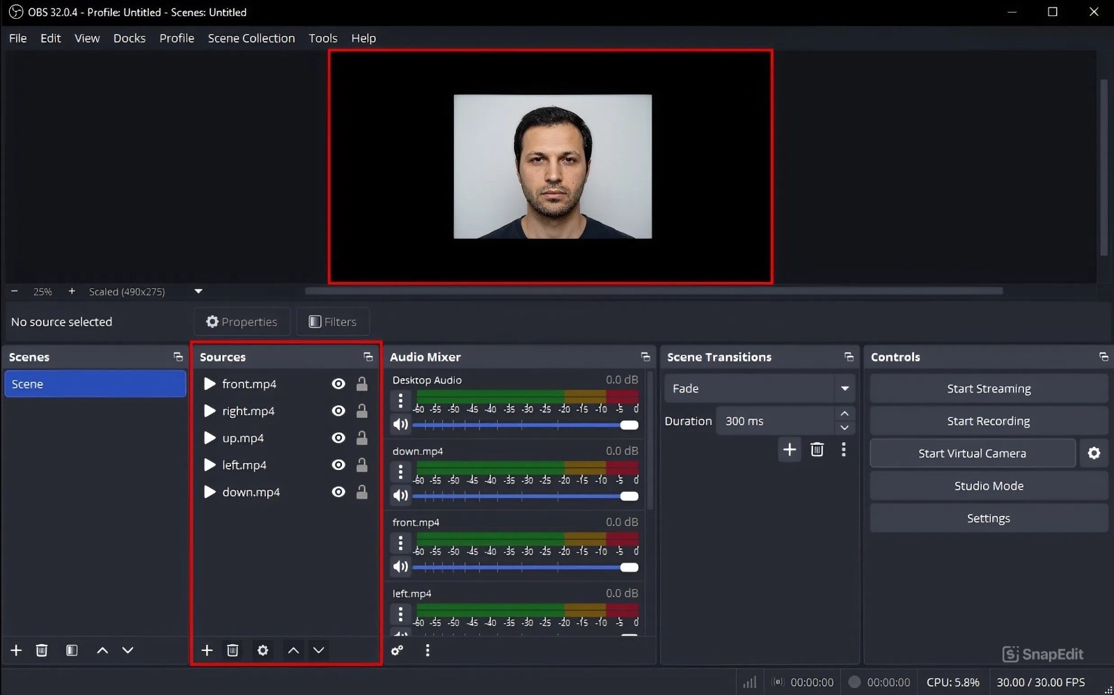
Task: Lock the down.mp4 source
Action: [362, 492]
